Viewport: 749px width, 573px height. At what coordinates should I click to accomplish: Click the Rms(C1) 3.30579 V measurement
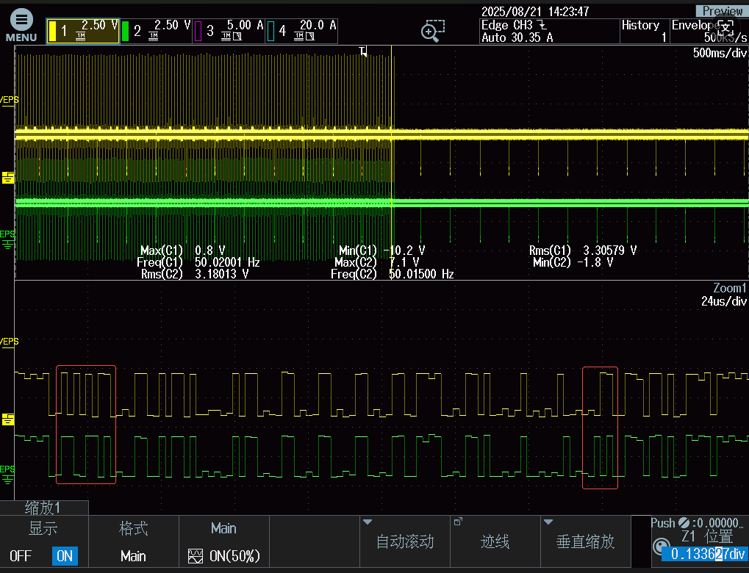(x=583, y=251)
